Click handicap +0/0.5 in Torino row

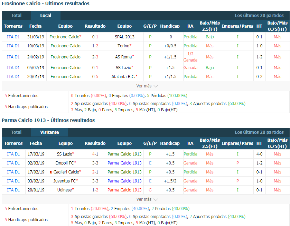click(170, 46)
